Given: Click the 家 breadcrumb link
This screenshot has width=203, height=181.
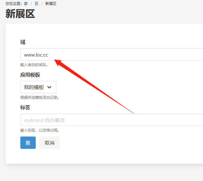Looking at the screenshot, I should [26, 4].
